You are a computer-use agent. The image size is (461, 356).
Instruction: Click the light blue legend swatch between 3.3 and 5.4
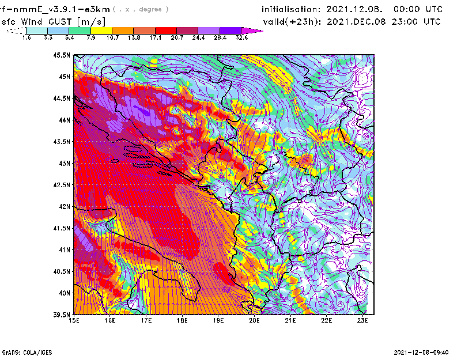(x=58, y=31)
